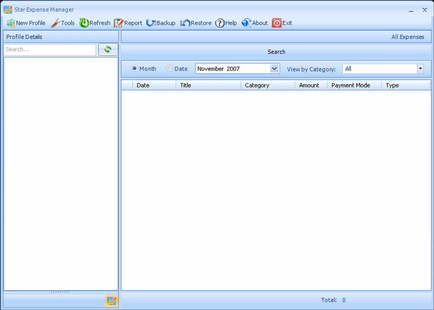Viewport: 434px width, 310px height.
Task: Click the New Profile toolbar icon
Action: 11,23
